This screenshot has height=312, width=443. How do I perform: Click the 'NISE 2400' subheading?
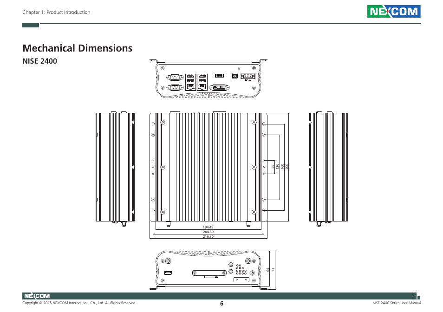39,61
